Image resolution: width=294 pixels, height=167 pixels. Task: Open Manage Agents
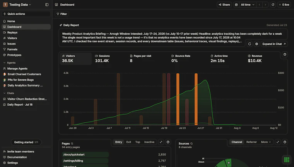tap(26, 69)
